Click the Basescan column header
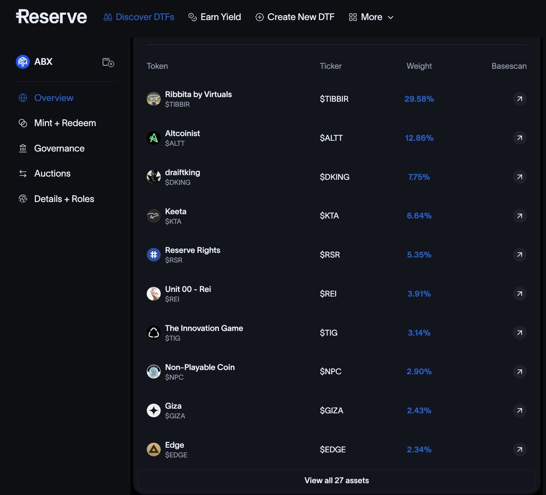This screenshot has height=495, width=546. pos(509,66)
